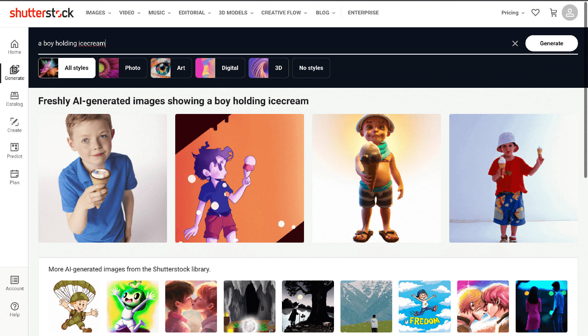Switch to the No styles option

[311, 68]
